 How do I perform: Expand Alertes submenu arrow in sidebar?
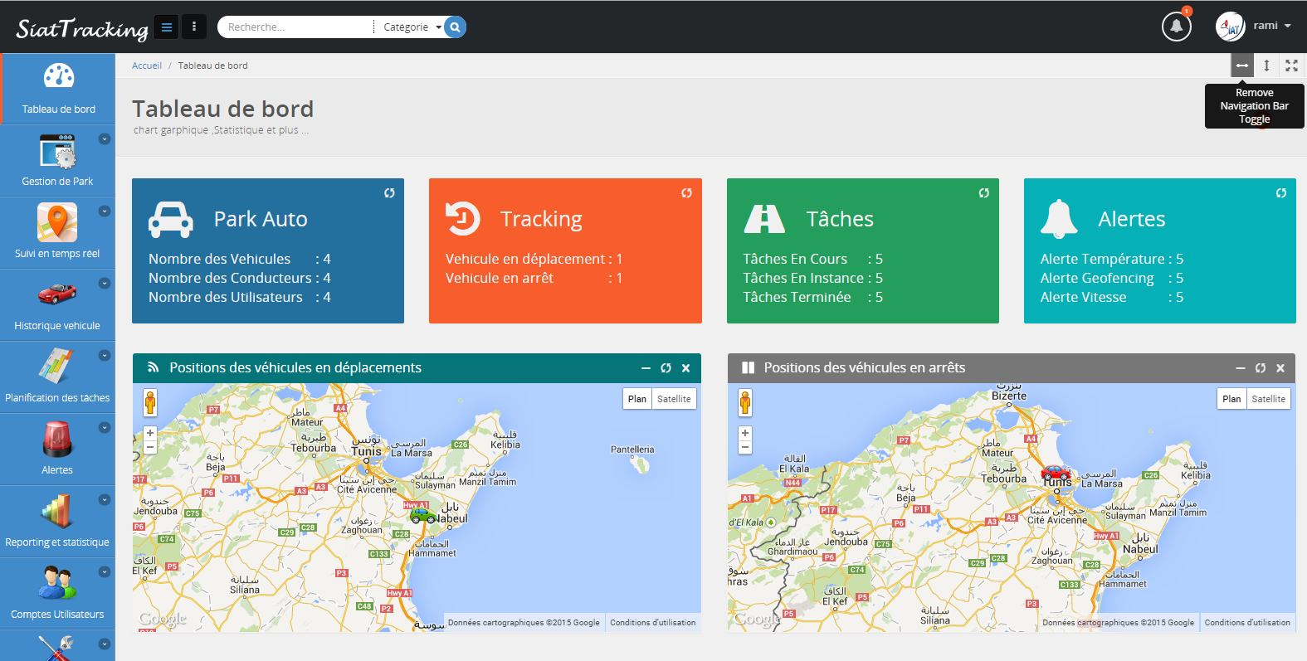point(105,428)
